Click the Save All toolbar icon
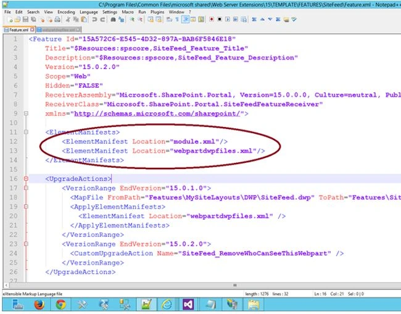 [x=33, y=20]
